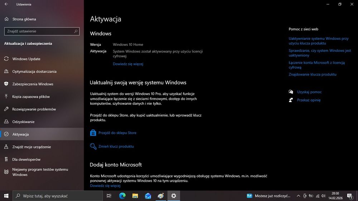Open Łączenie konta Microsoft z licencją cyfrową link
358x201 pixels.
tap(317, 65)
